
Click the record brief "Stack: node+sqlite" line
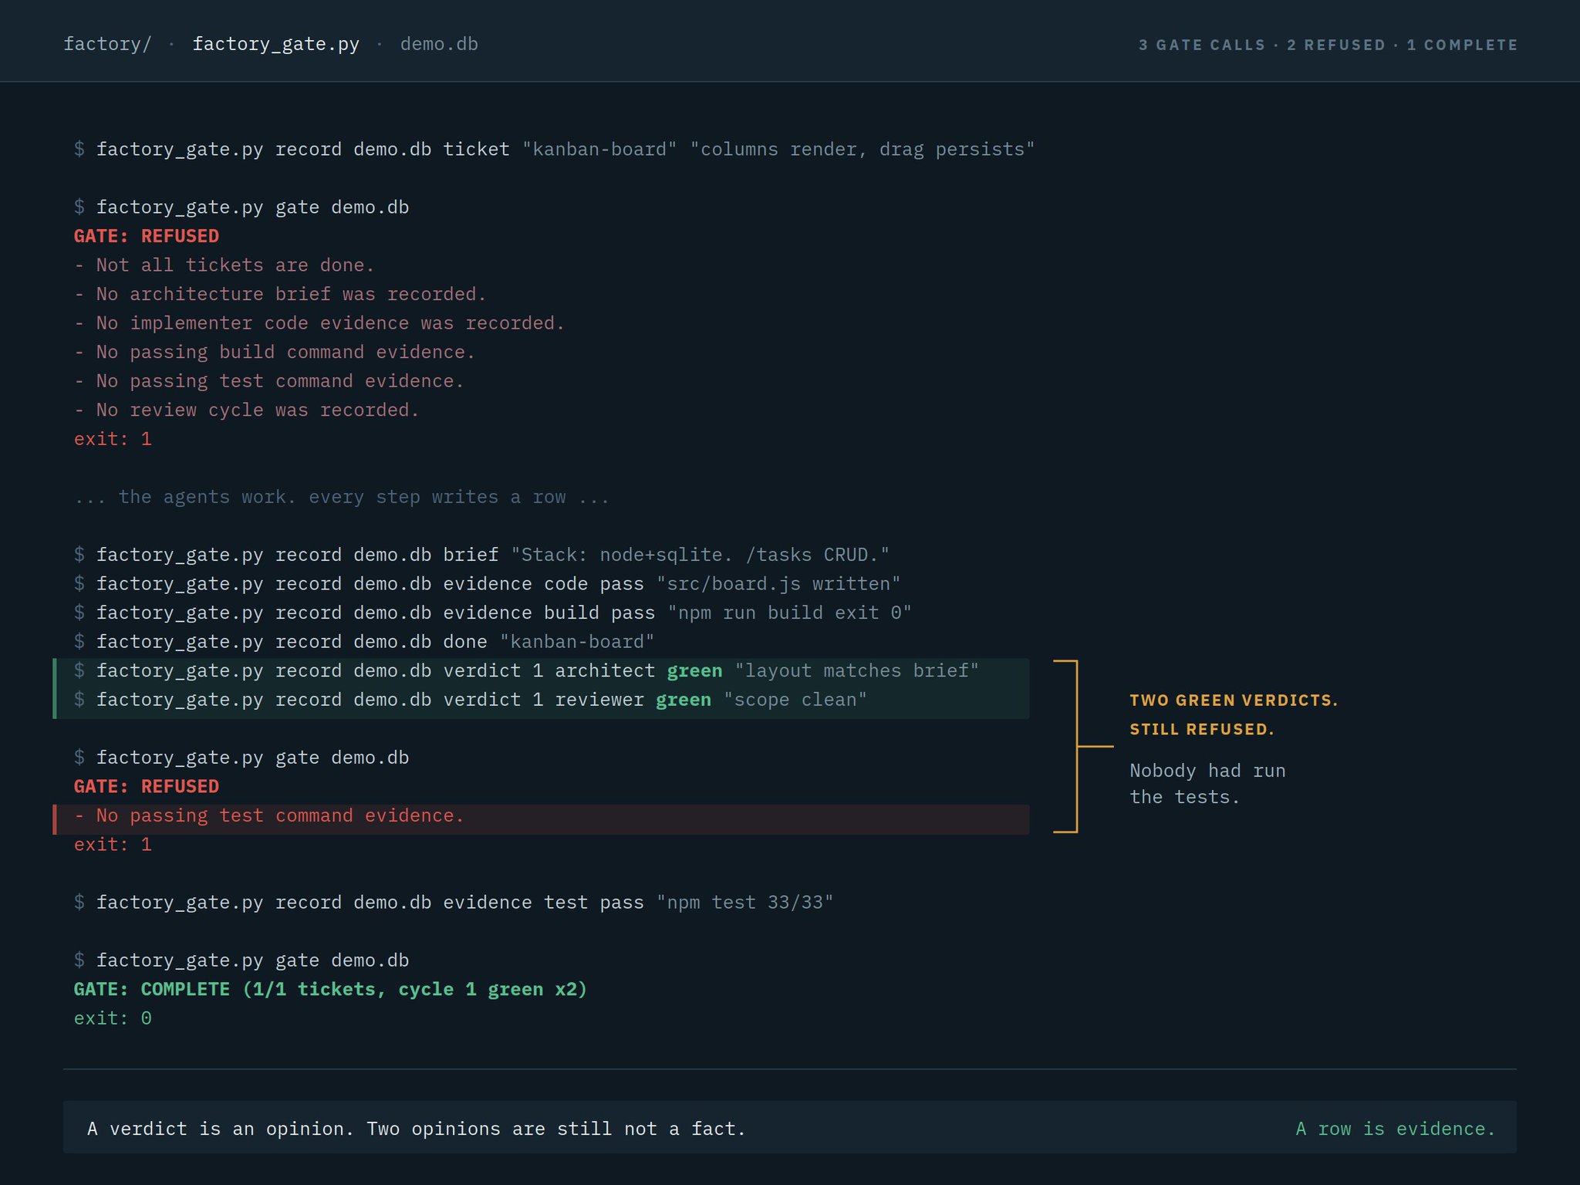481,555
